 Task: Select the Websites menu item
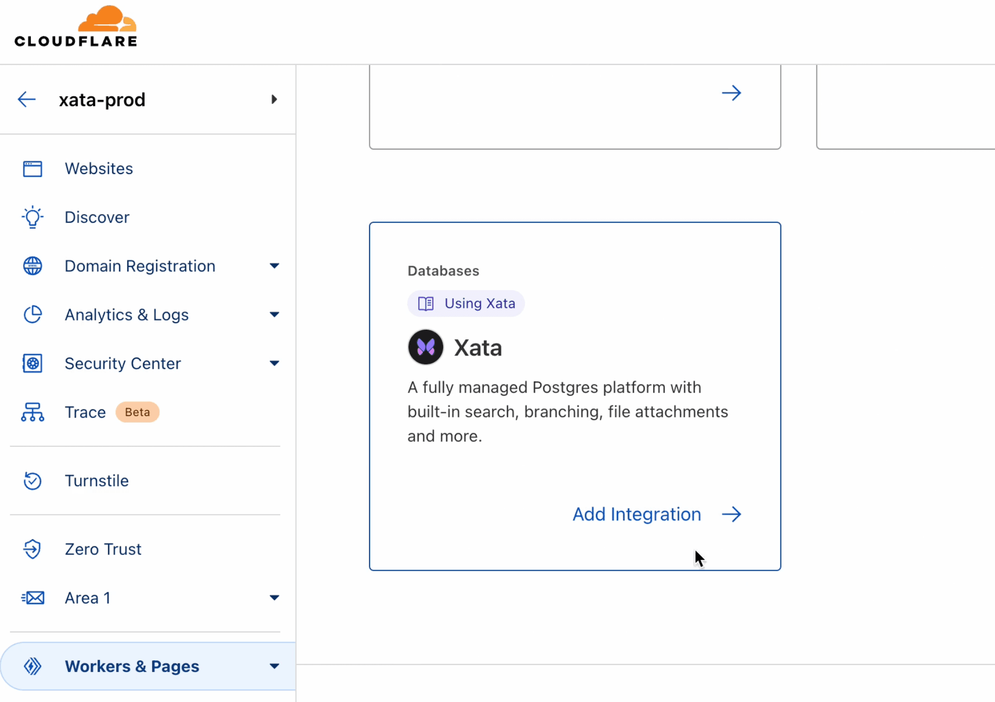click(99, 168)
